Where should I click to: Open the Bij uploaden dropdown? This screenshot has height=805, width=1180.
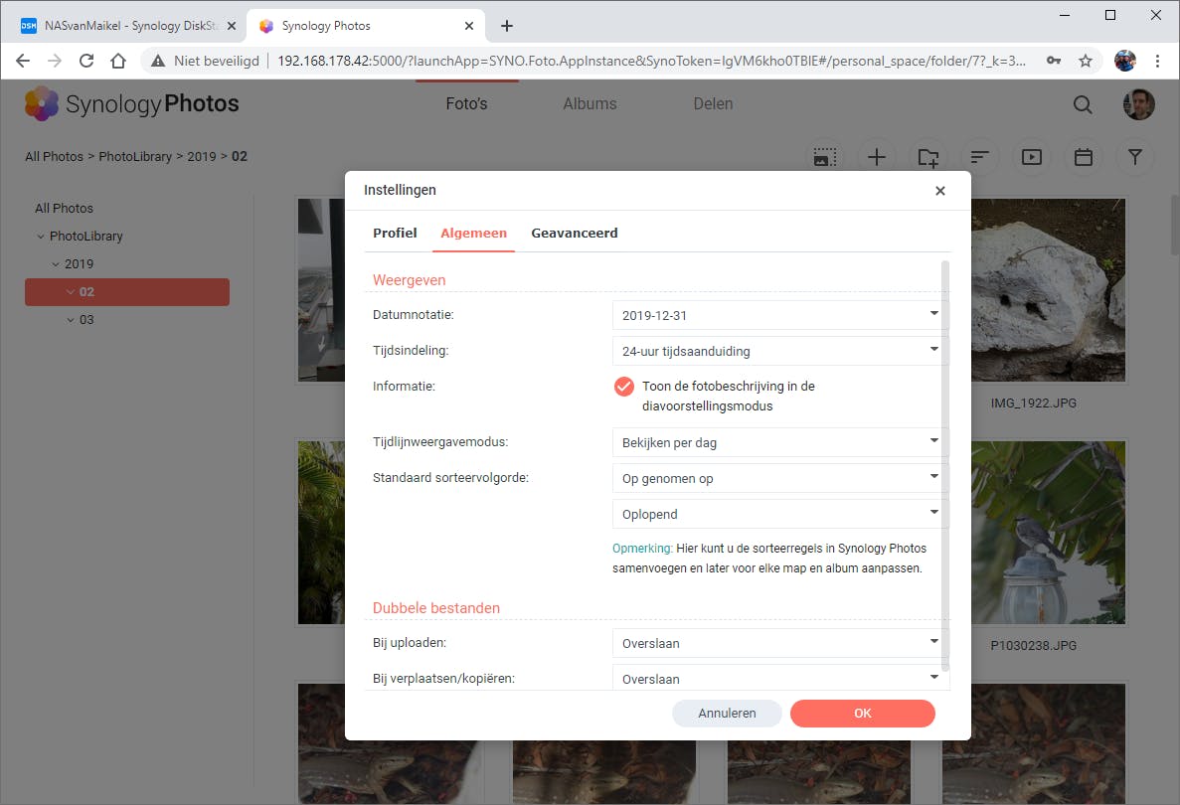(x=779, y=643)
